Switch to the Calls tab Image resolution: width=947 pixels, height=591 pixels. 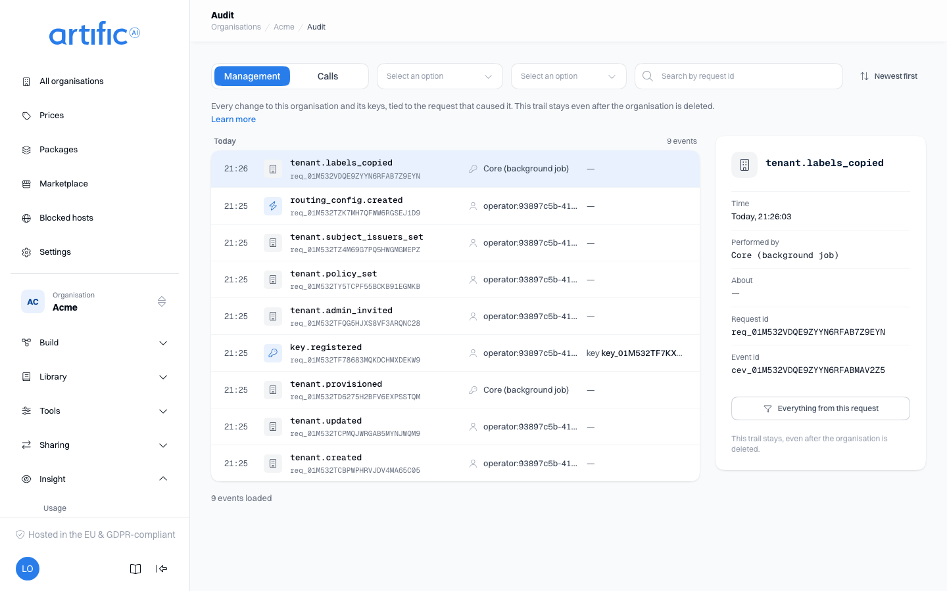pos(328,76)
